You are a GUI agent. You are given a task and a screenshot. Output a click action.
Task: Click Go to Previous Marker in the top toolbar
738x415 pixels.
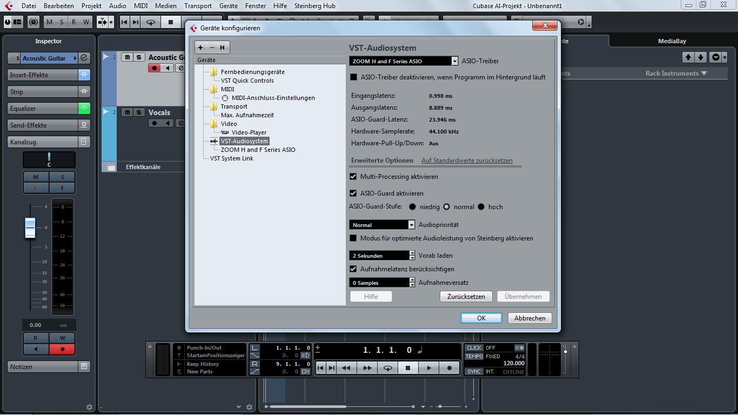[x=124, y=22]
